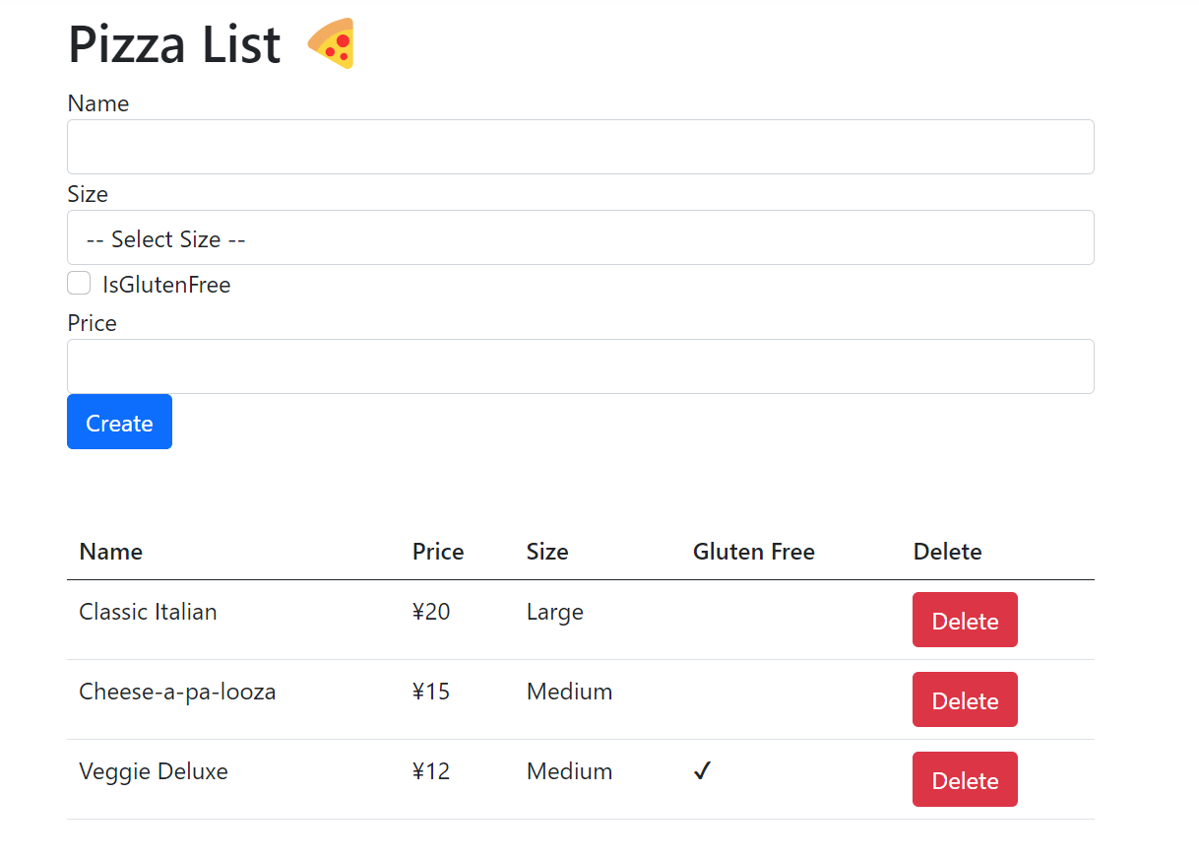The width and height of the screenshot is (1199, 860).
Task: Click the Price column header
Action: click(438, 552)
